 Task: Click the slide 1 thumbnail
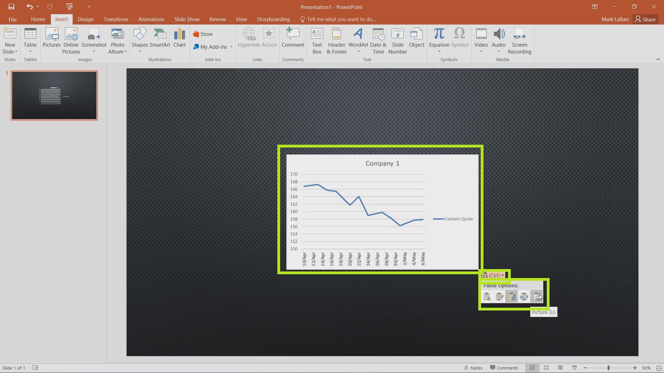(54, 95)
